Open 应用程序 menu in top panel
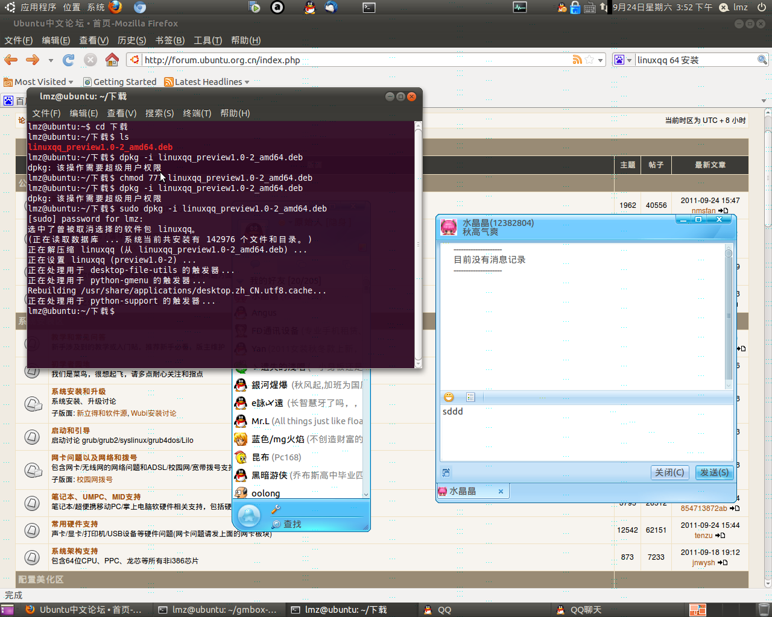The image size is (772, 617). point(38,7)
